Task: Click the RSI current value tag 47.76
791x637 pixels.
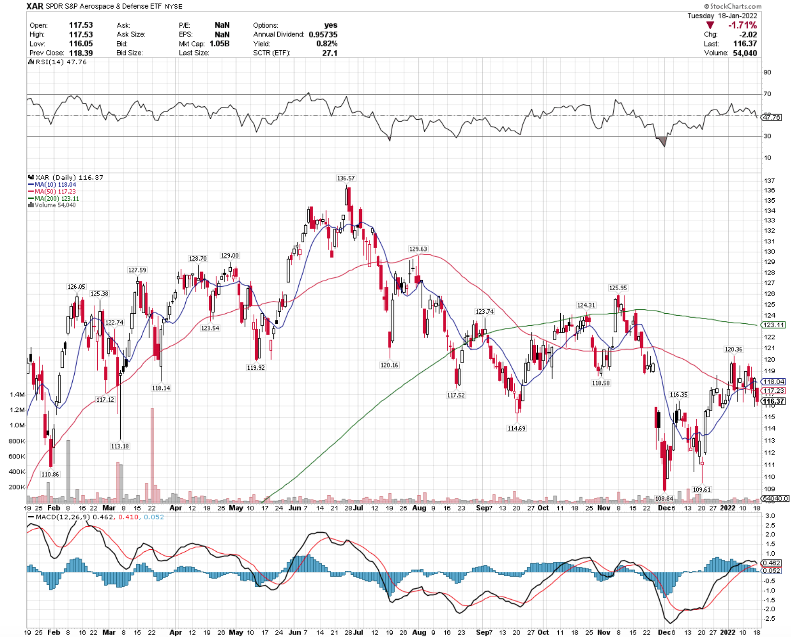Action: (772, 117)
